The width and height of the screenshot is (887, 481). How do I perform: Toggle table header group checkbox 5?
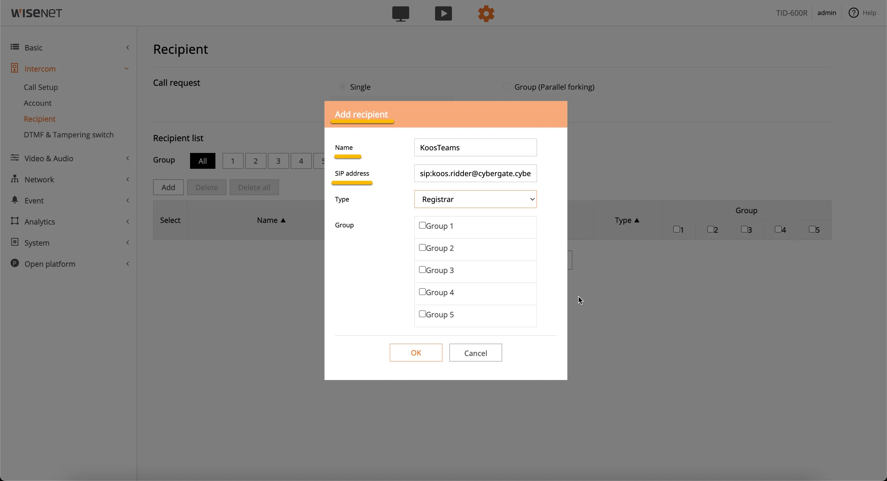tap(812, 229)
